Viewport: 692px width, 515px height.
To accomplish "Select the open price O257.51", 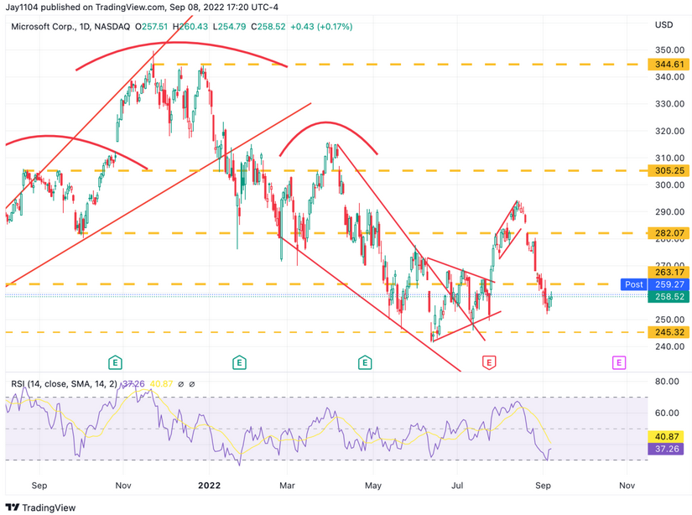I will point(151,27).
